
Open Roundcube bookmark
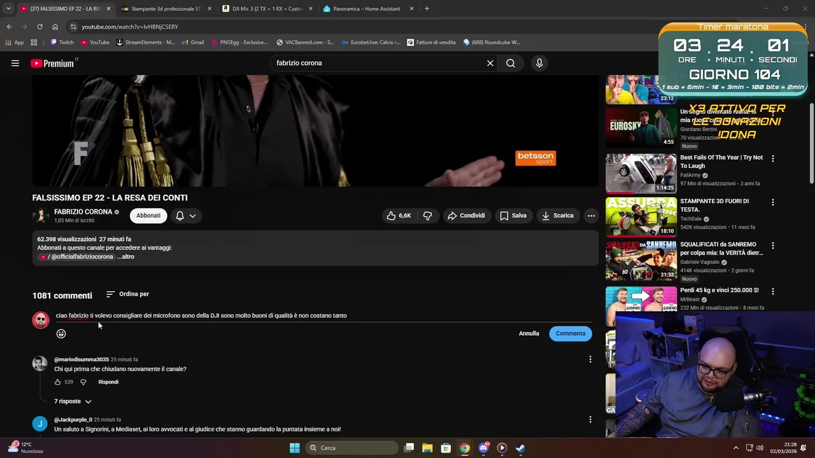[492, 43]
